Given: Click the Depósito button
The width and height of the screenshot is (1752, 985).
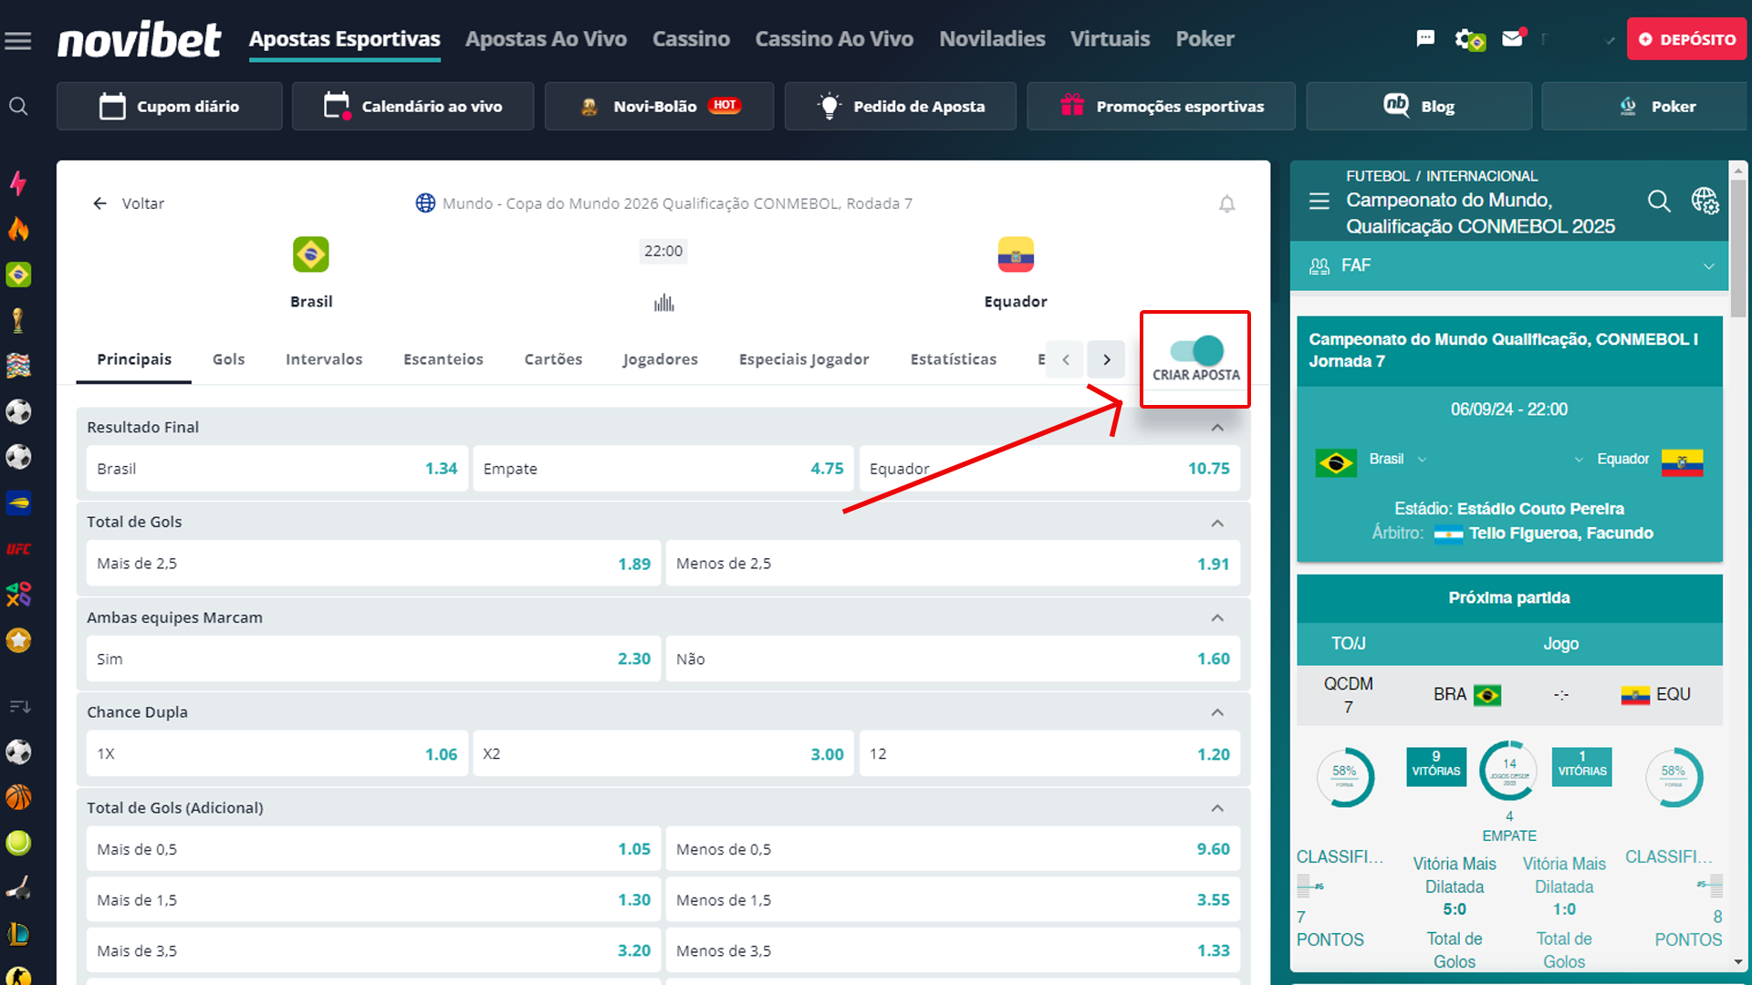Looking at the screenshot, I should pos(1686,39).
